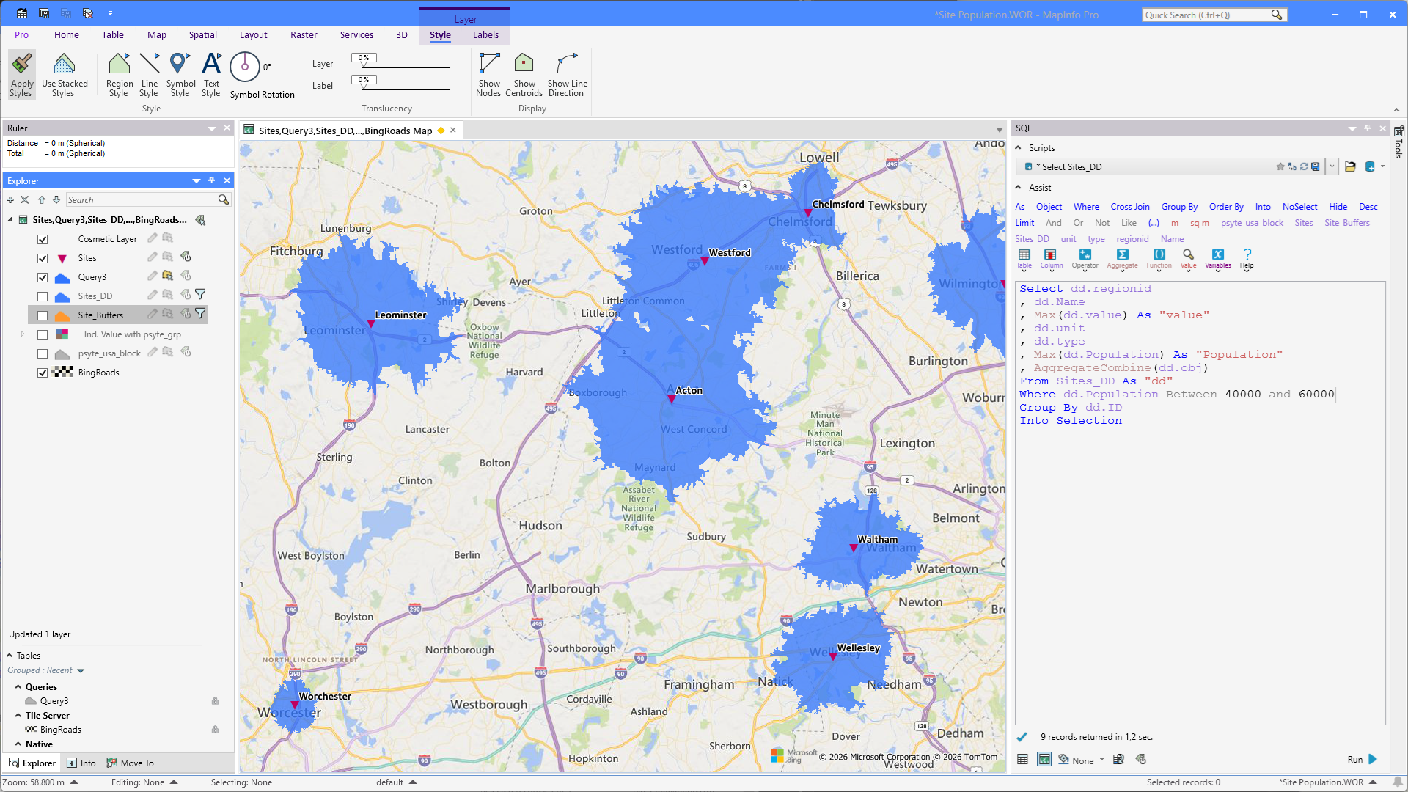The height and width of the screenshot is (792, 1408).
Task: Insert the Group By keyword link
Action: point(1178,207)
